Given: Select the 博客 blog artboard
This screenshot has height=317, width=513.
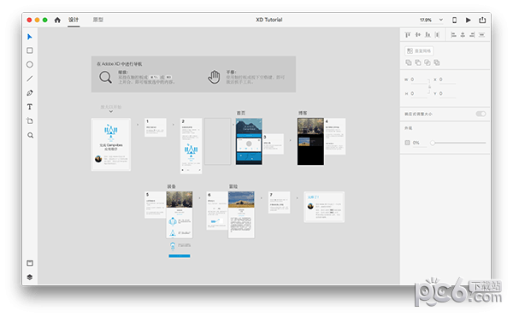Looking at the screenshot, I should (310, 142).
